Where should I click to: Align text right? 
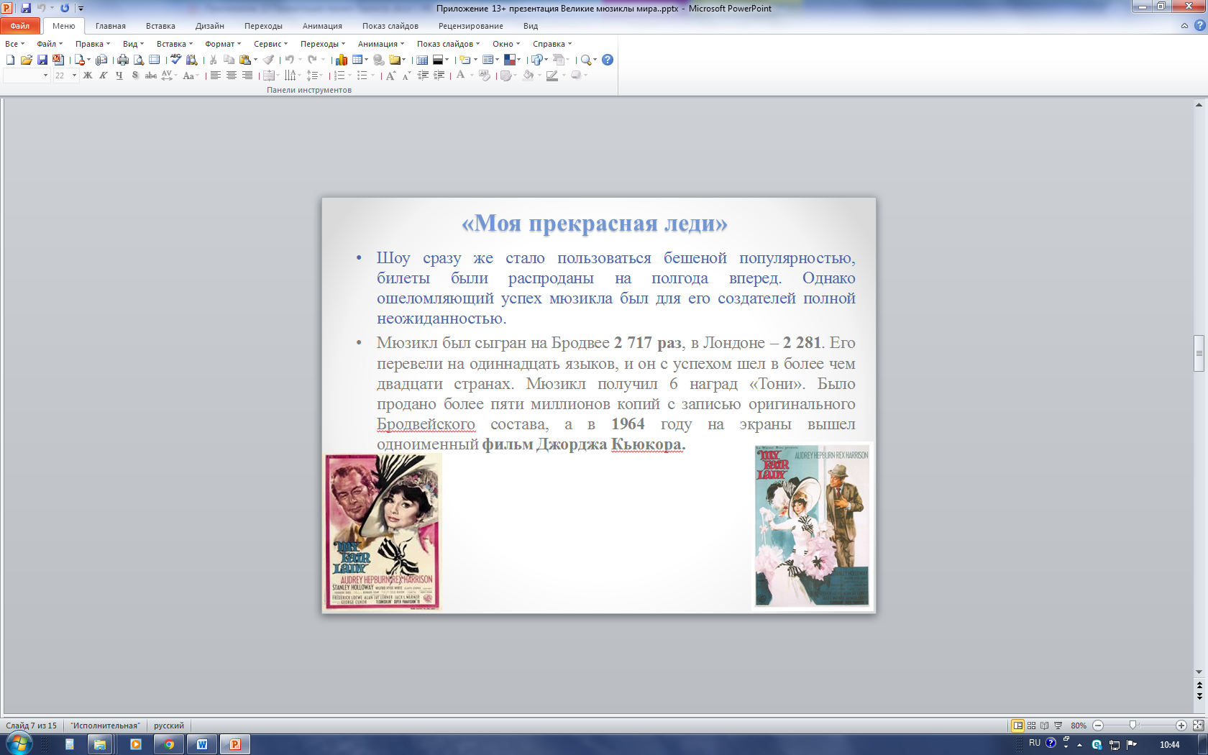[247, 75]
